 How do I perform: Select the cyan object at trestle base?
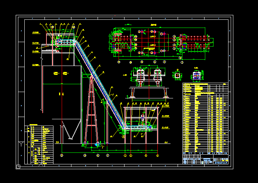[x=98, y=145]
